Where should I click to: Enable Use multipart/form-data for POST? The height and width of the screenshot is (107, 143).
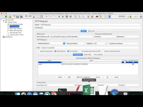pyautogui.click(x=80, y=51)
